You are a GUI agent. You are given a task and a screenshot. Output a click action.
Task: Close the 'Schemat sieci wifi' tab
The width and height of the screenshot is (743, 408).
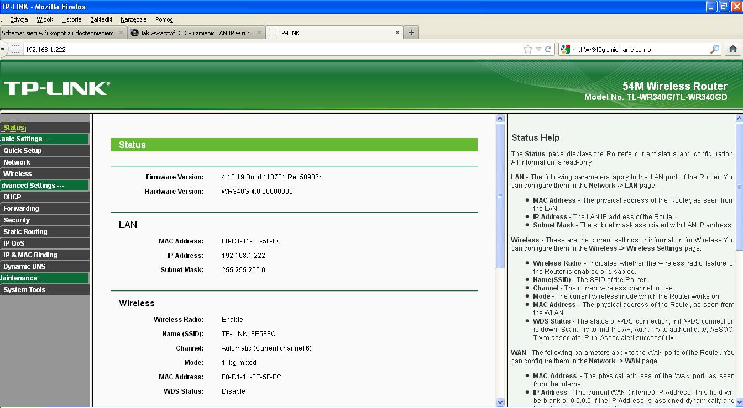pos(121,33)
